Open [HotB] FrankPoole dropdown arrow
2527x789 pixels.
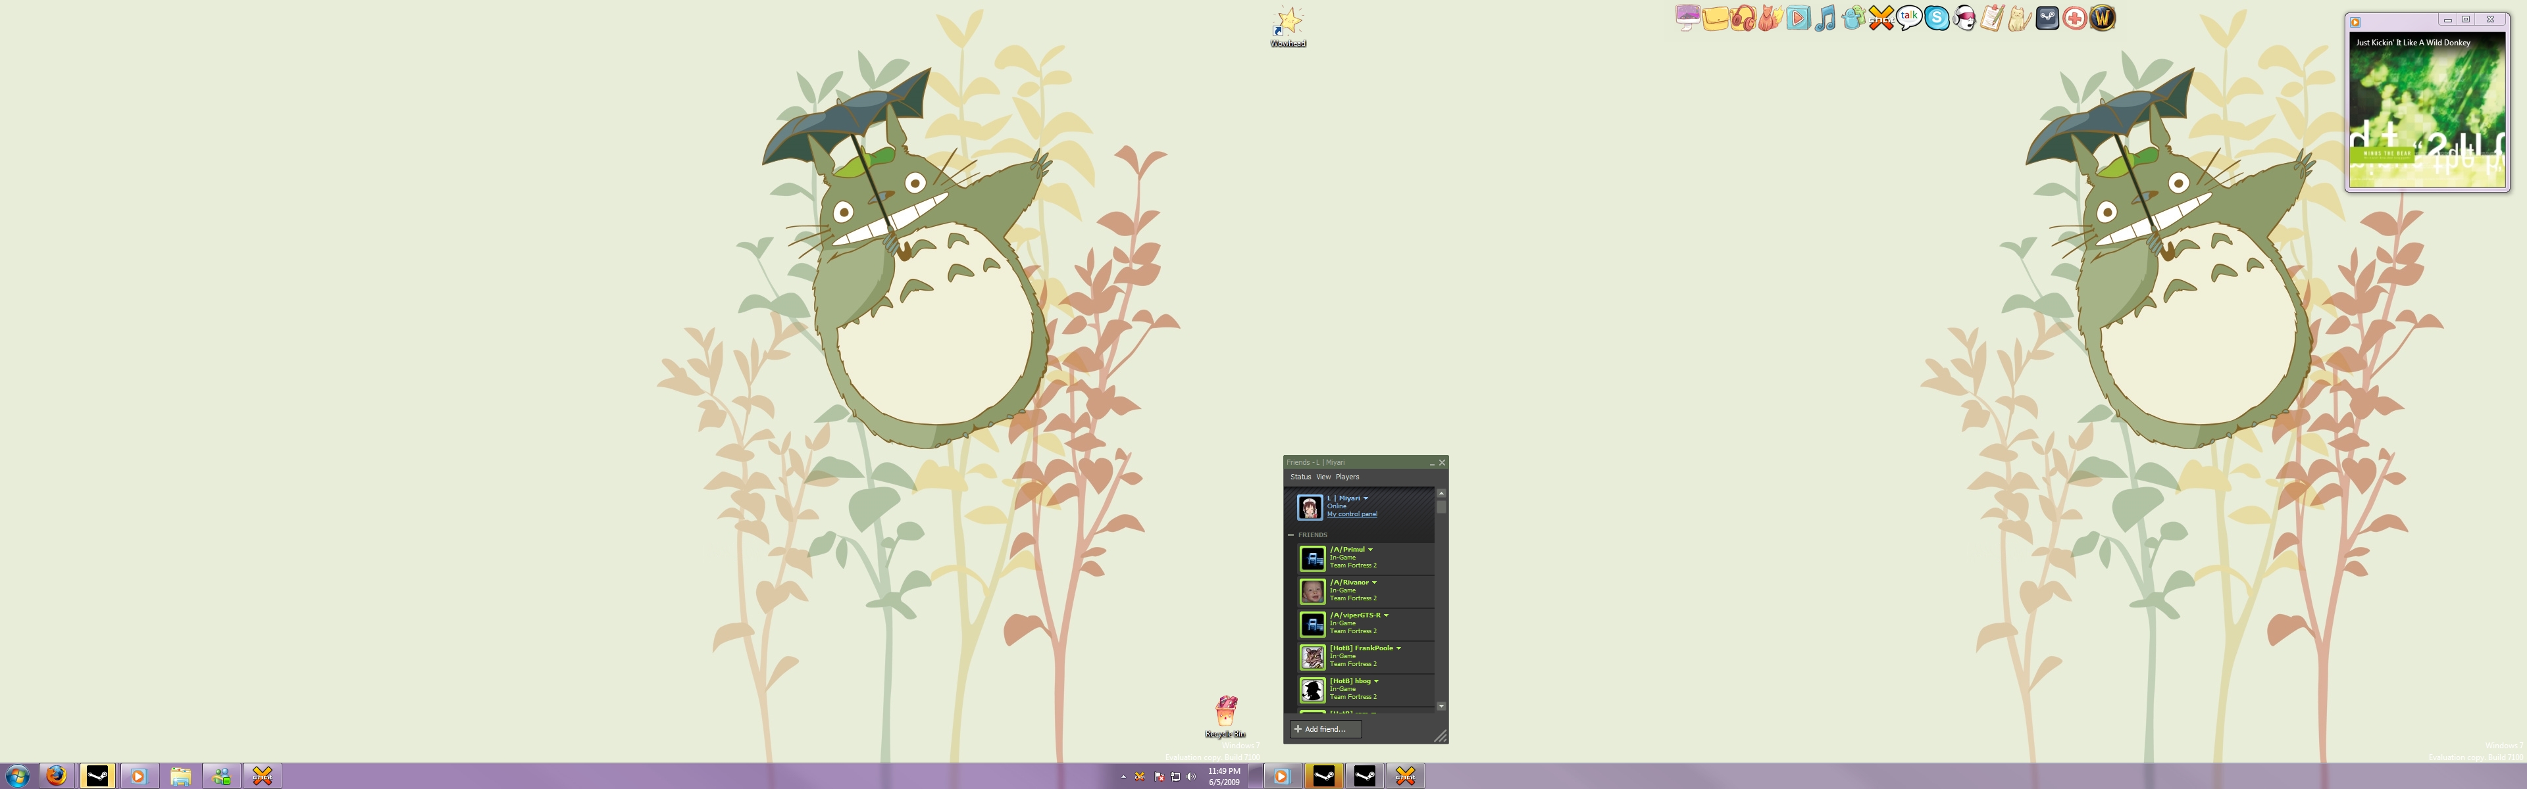[1399, 648]
